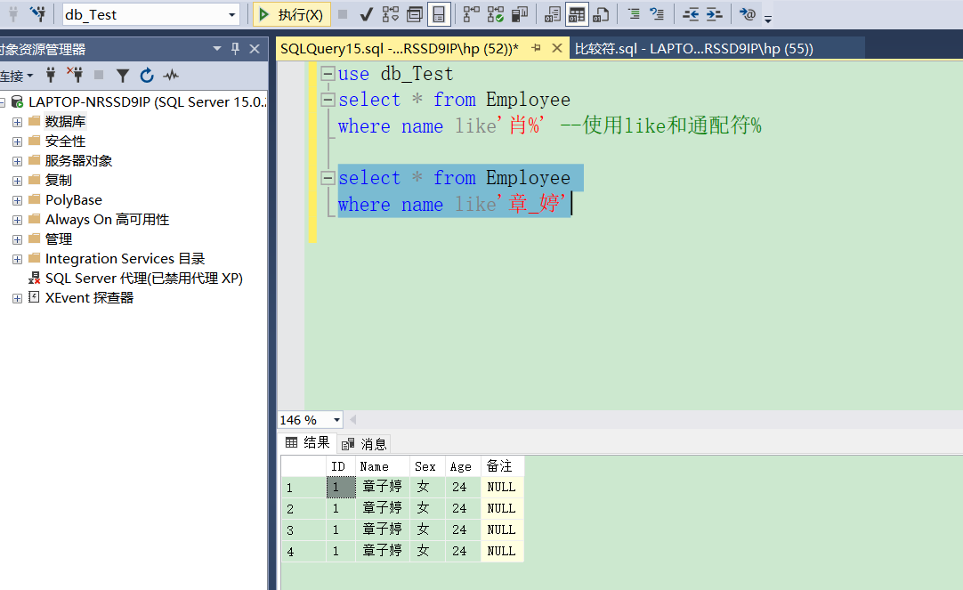This screenshot has width=963, height=590.
Task: Pin the SQLQuery15.sql tab
Action: coord(536,48)
